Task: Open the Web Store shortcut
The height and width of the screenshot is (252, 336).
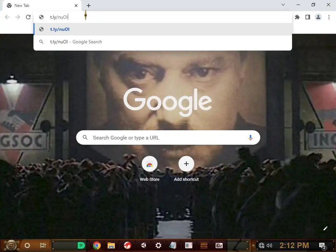Action: tap(150, 169)
